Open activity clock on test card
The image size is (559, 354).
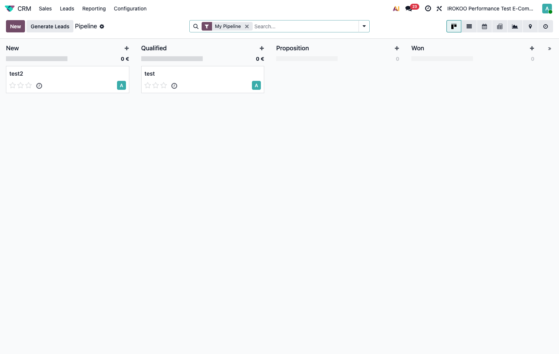pos(174,86)
